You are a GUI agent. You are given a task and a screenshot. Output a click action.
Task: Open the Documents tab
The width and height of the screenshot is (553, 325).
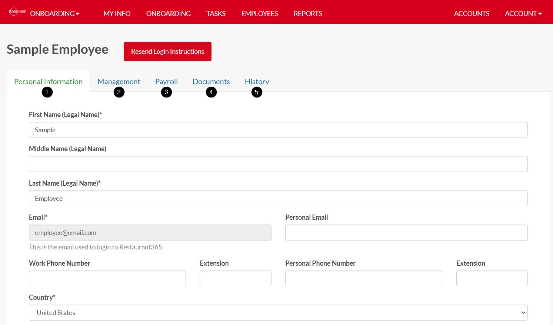click(x=211, y=82)
